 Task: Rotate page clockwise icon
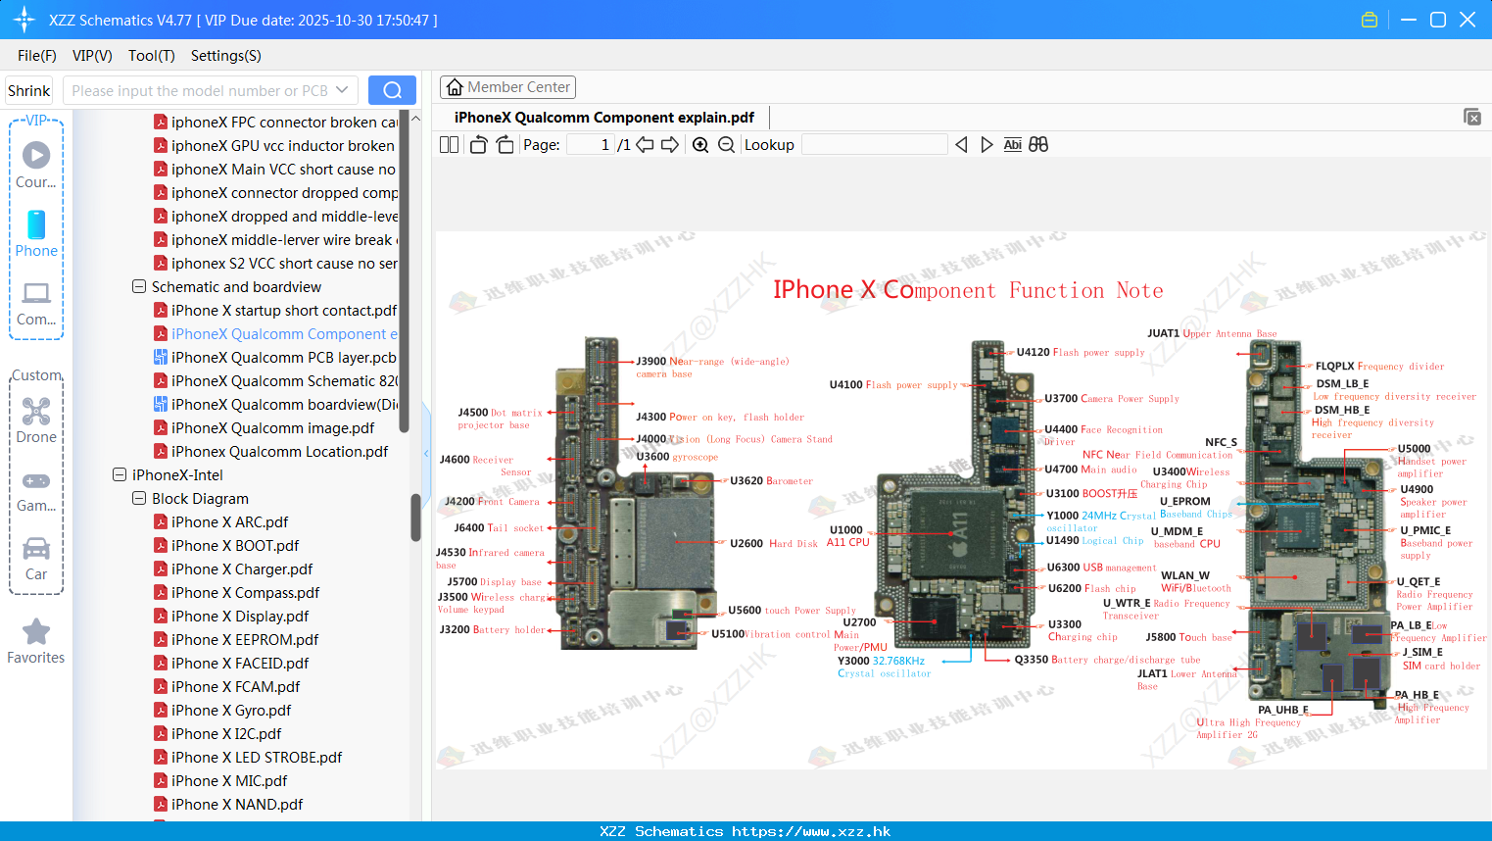tap(505, 144)
